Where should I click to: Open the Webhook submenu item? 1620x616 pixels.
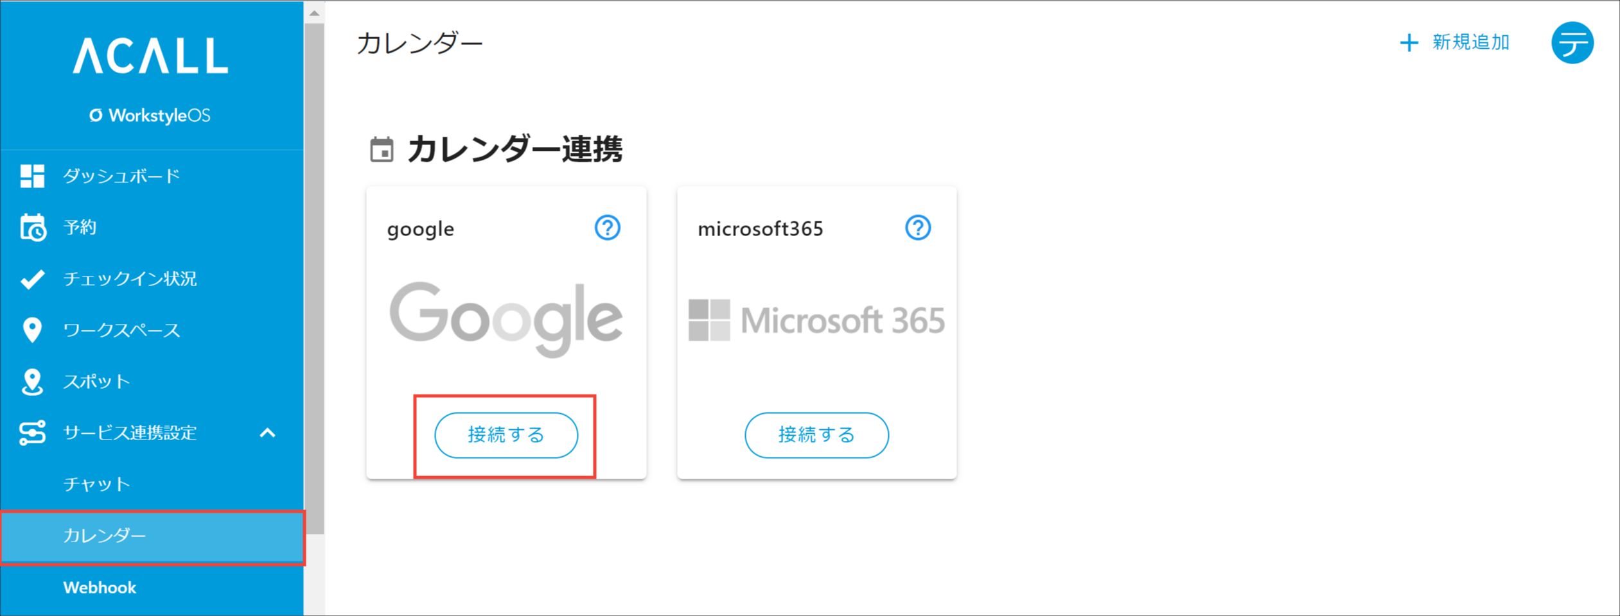[x=100, y=588]
